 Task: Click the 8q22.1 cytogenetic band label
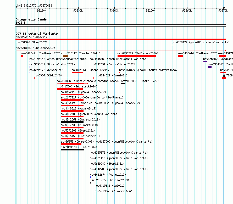click(x=20, y=23)
